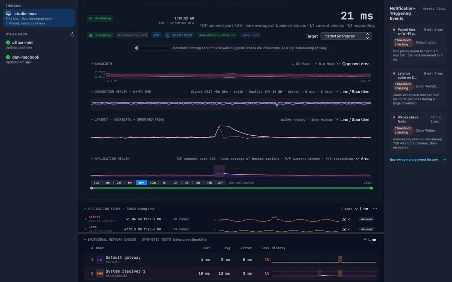
Task: Select the 12h time range
Action: 209,183
